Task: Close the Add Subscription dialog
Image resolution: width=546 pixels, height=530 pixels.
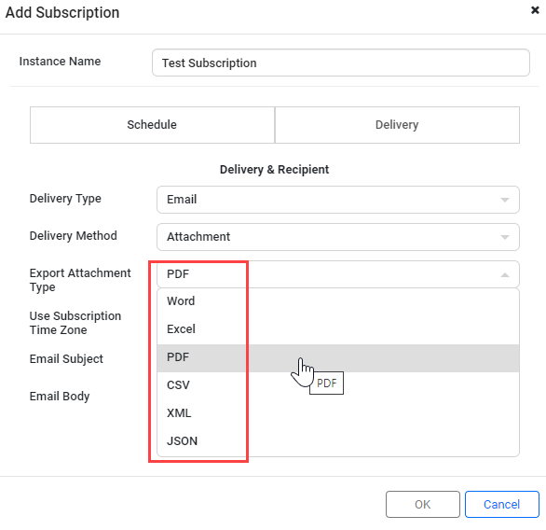Action: pyautogui.click(x=535, y=10)
